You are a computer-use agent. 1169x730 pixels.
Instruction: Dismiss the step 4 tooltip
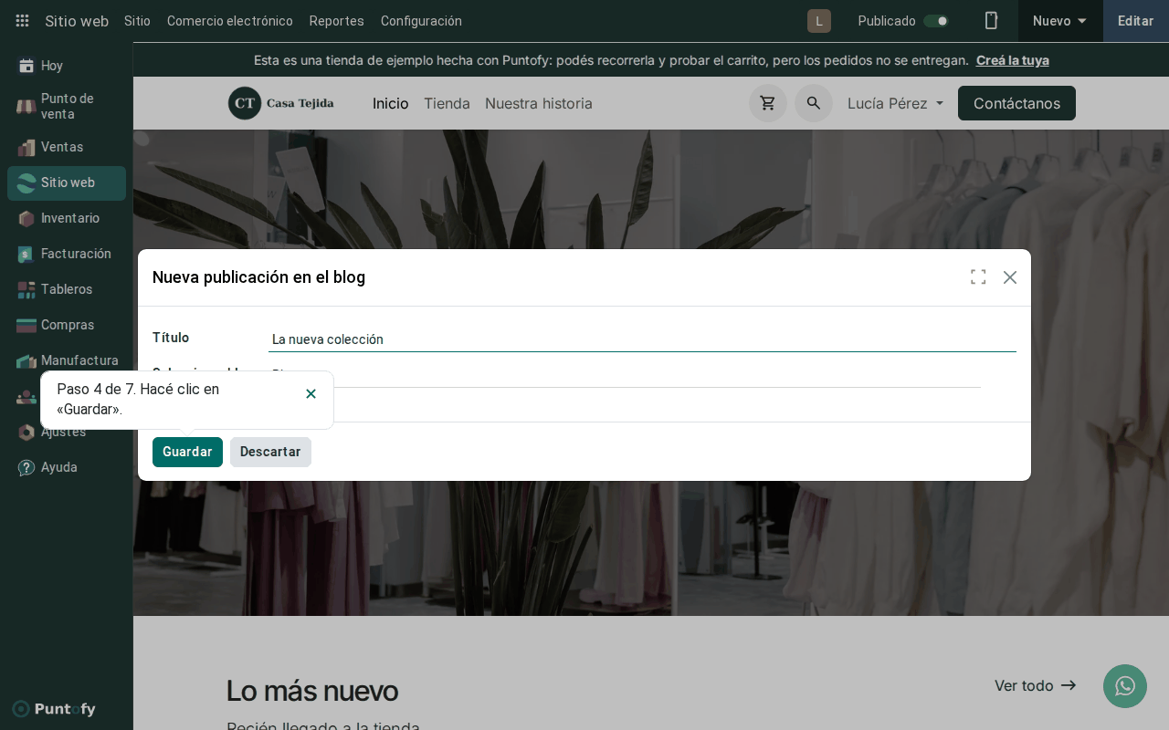click(311, 393)
